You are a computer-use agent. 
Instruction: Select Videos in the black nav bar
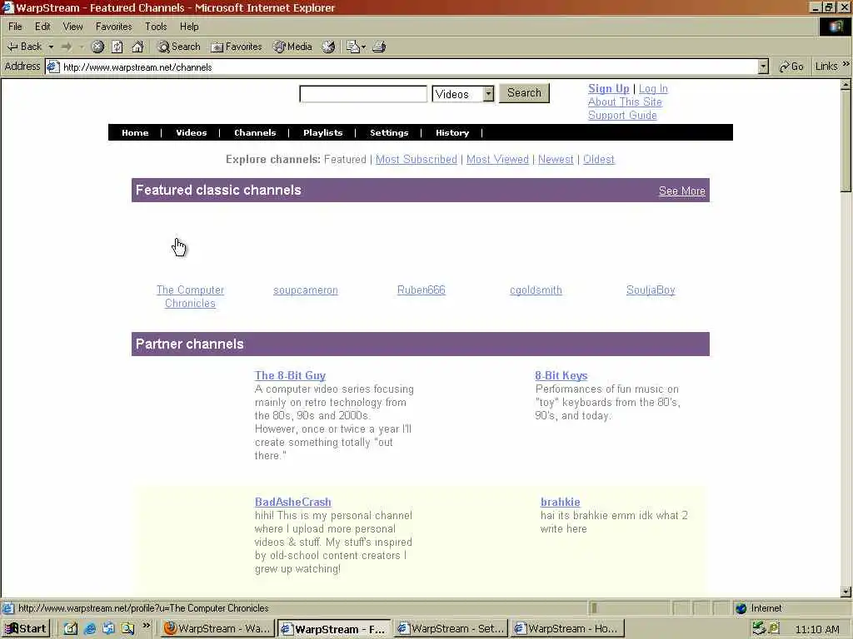coord(191,132)
